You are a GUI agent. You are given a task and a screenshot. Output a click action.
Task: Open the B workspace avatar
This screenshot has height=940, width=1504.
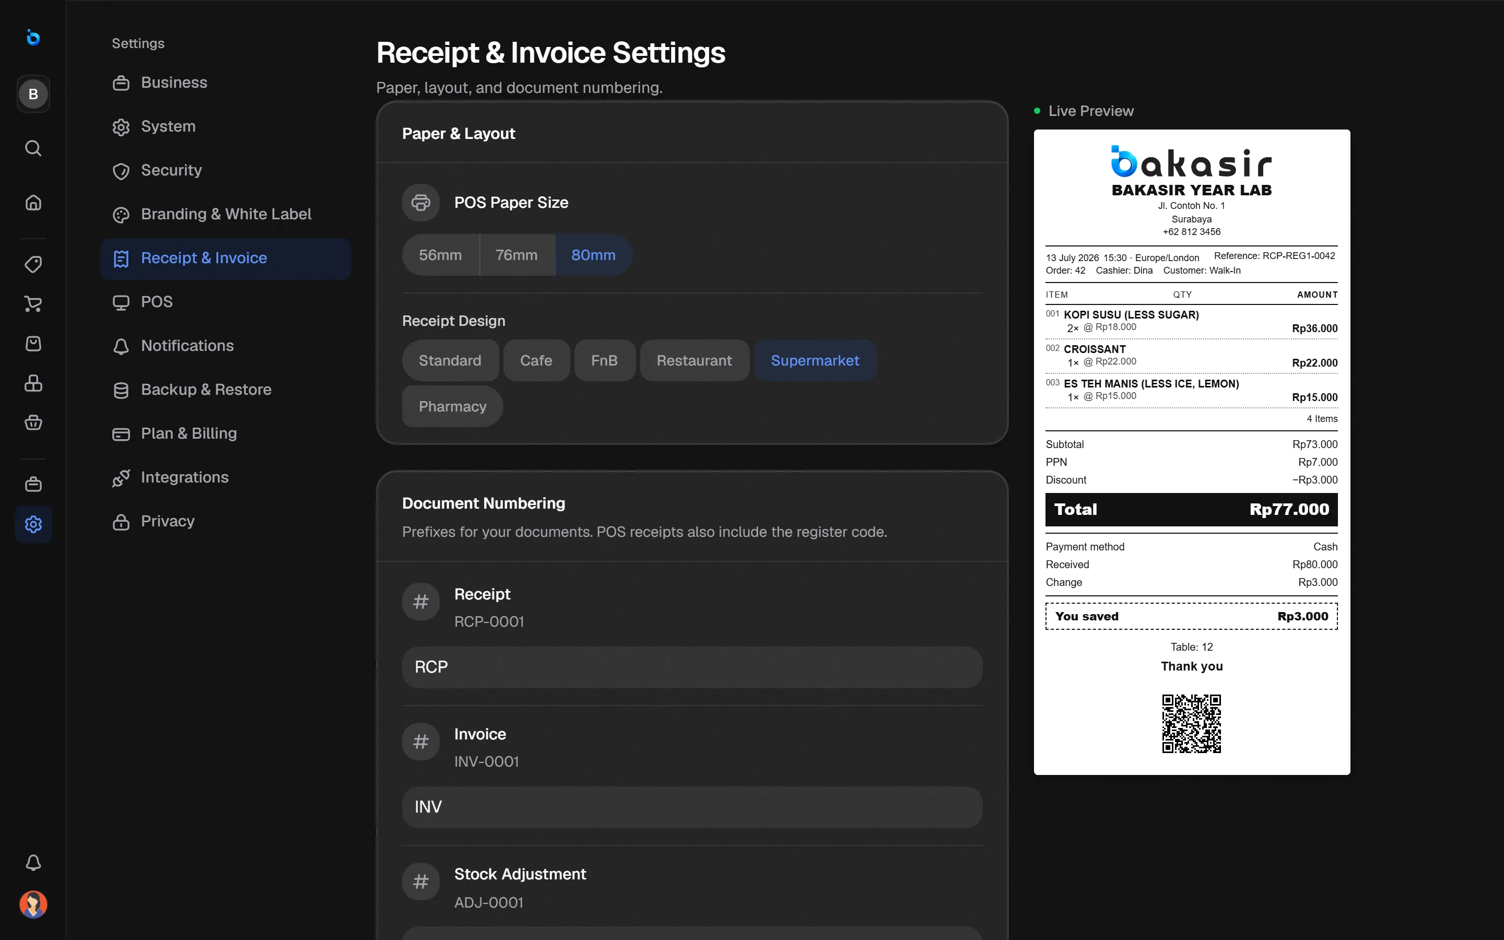point(33,94)
